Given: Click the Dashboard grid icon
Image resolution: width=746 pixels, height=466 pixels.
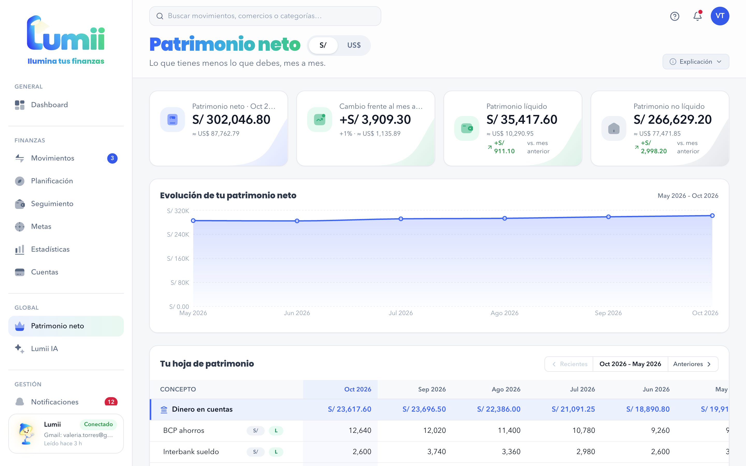Looking at the screenshot, I should tap(20, 105).
